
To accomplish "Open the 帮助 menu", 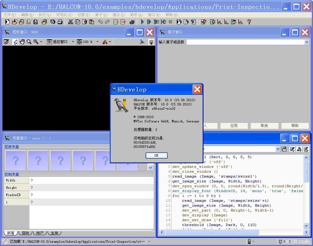I will 171,15.
